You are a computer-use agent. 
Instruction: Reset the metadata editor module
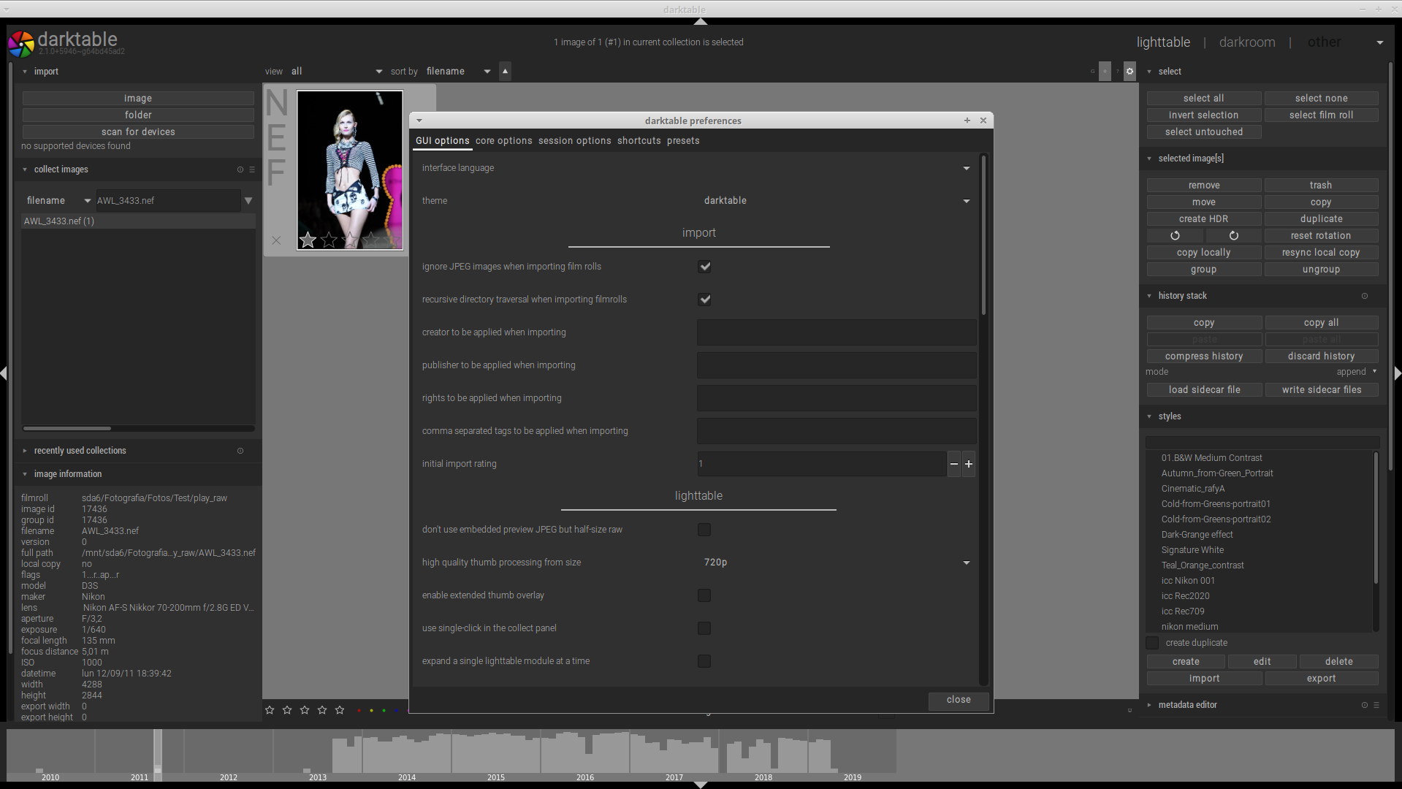(x=1364, y=705)
